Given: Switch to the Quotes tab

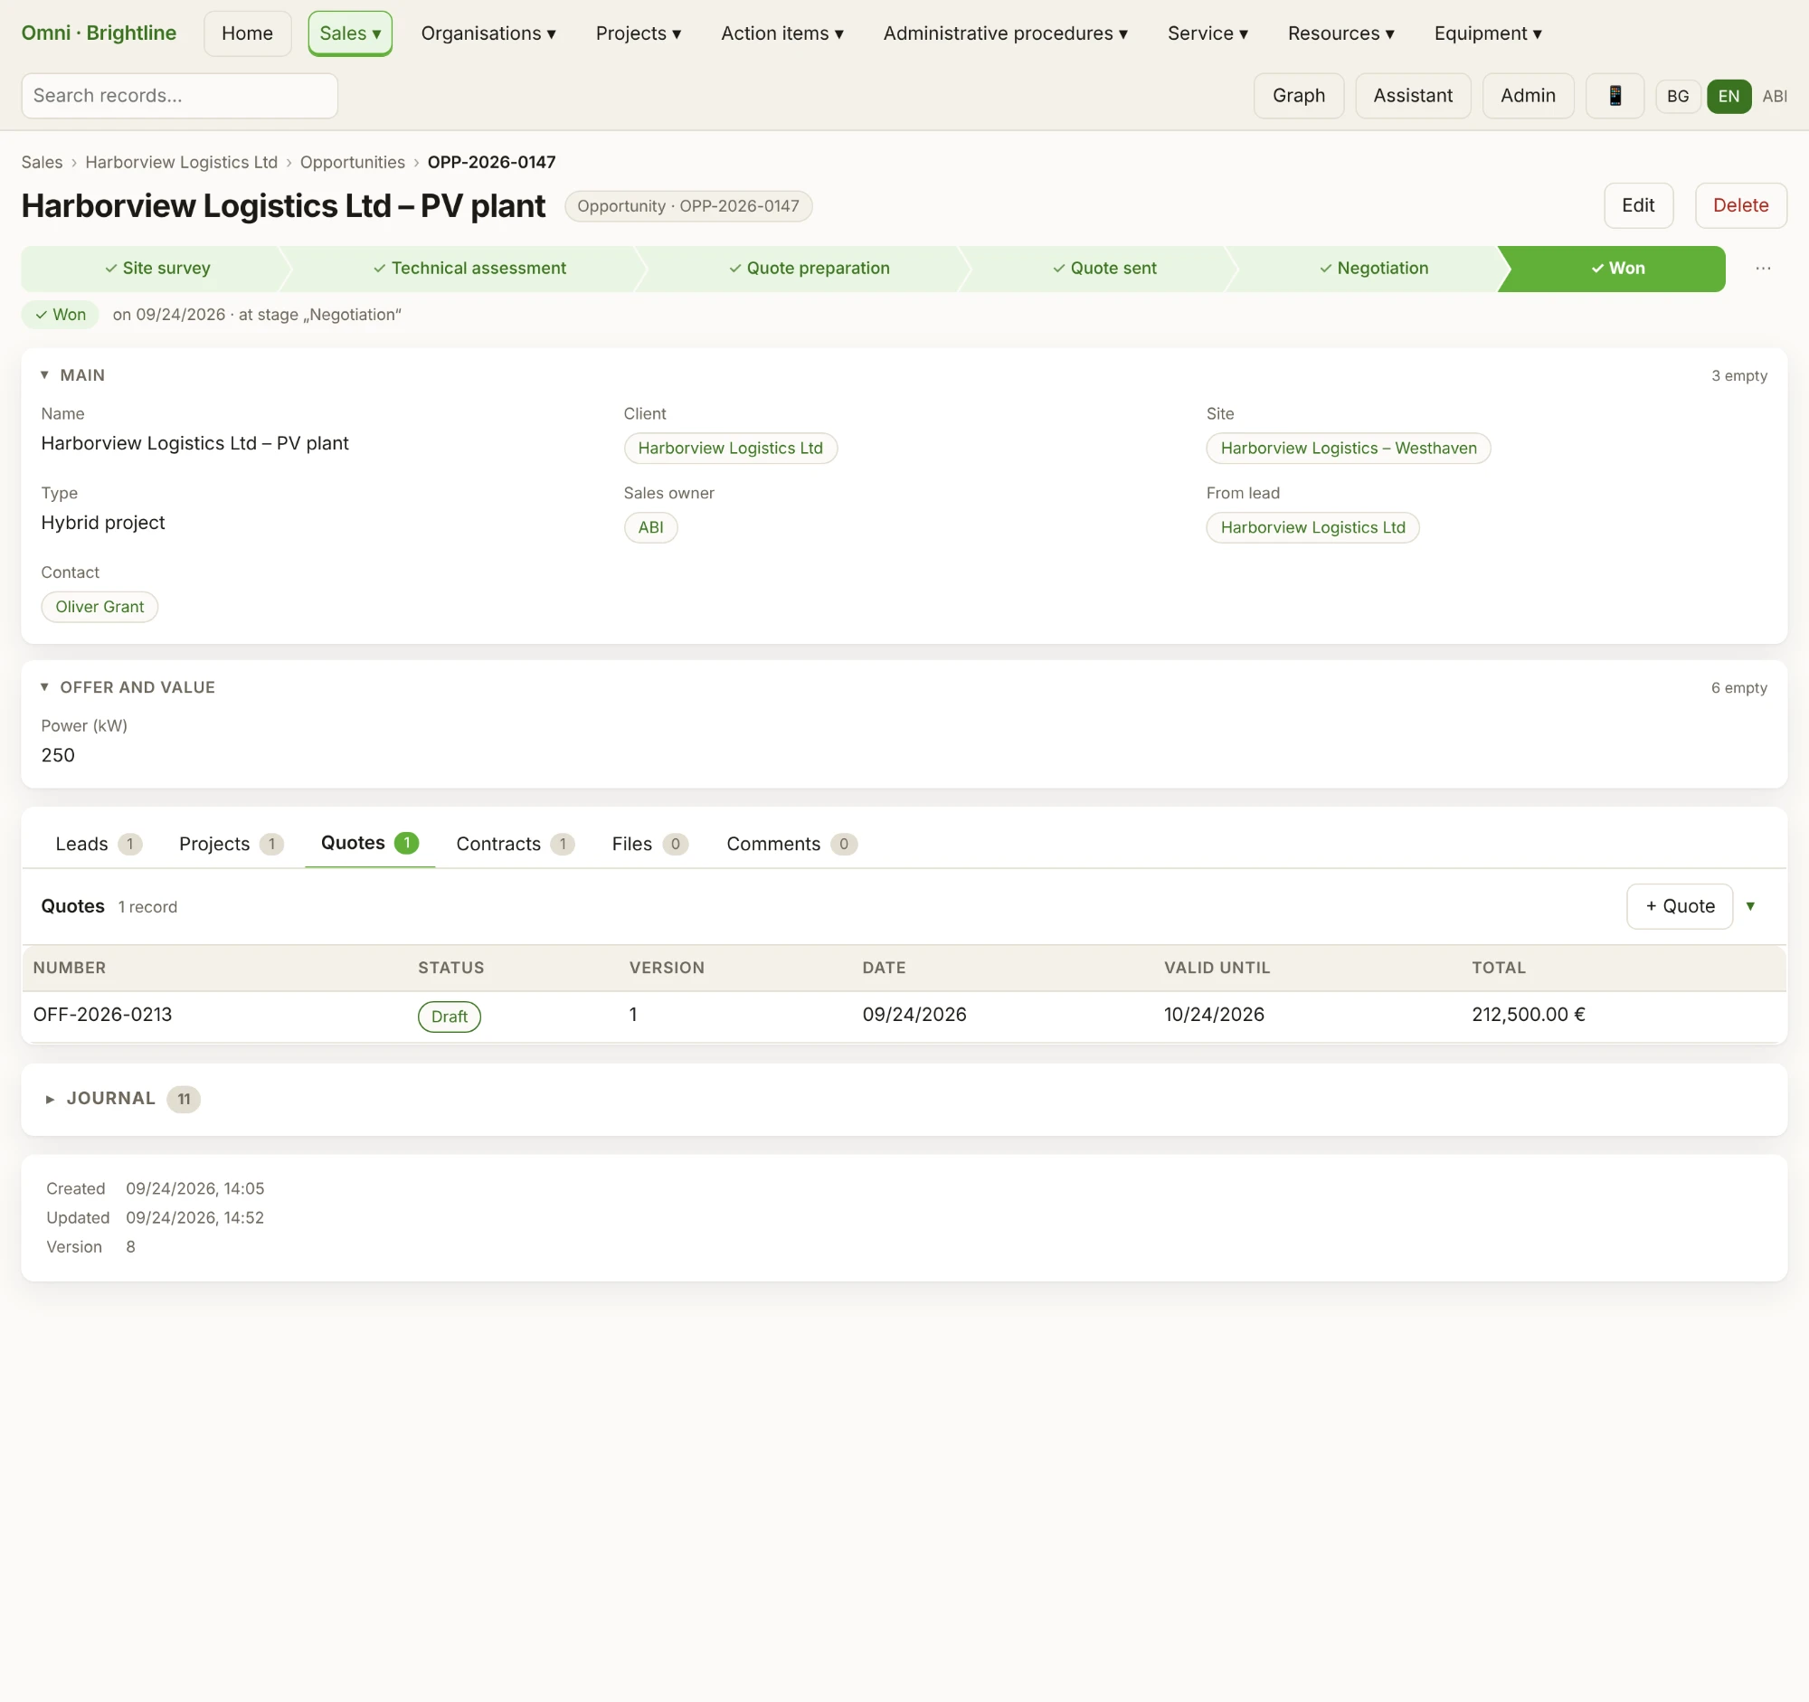Looking at the screenshot, I should 369,843.
